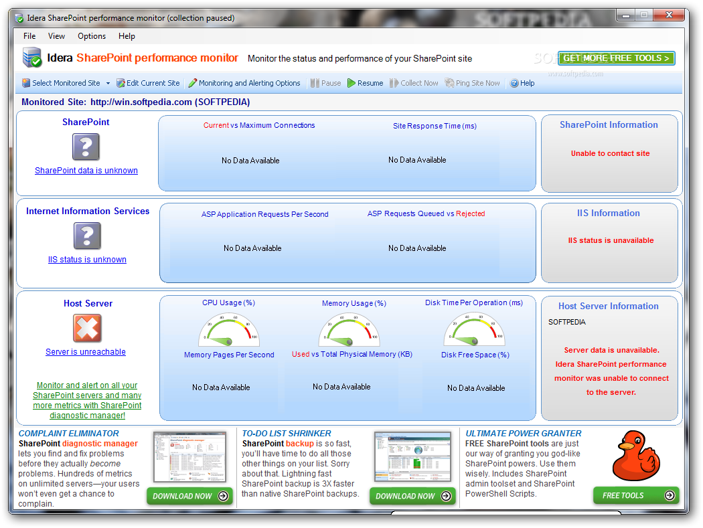Viewport: 703px width, 528px height.
Task: Click the green Resume play icon
Action: click(x=351, y=83)
